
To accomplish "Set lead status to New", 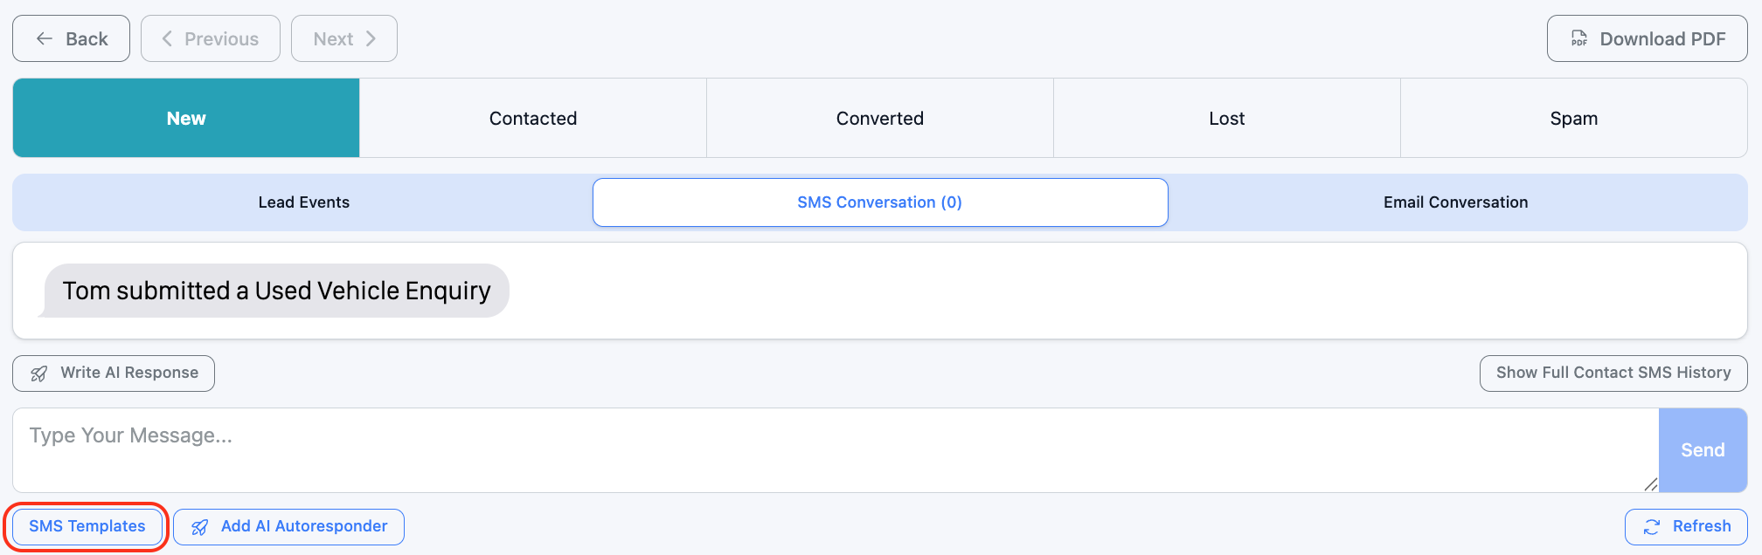I will (x=186, y=118).
